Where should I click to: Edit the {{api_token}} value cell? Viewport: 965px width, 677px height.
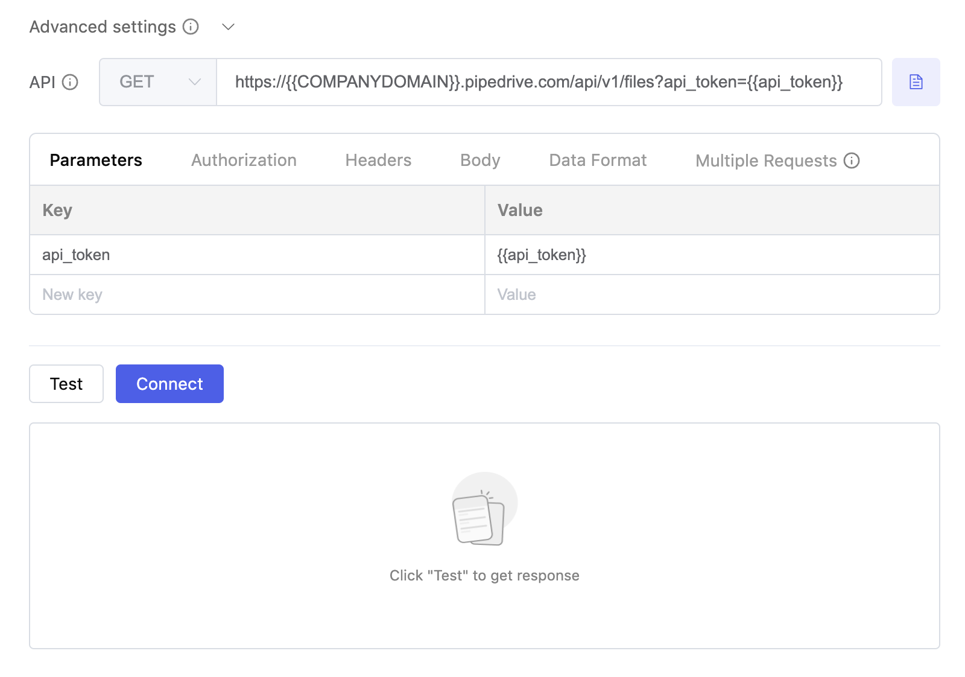tap(712, 255)
